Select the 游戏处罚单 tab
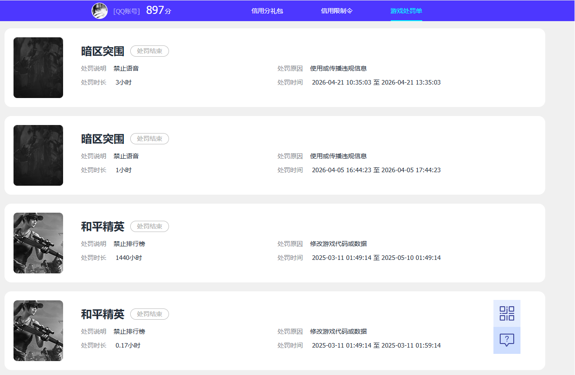The height and width of the screenshot is (375, 575). [406, 11]
